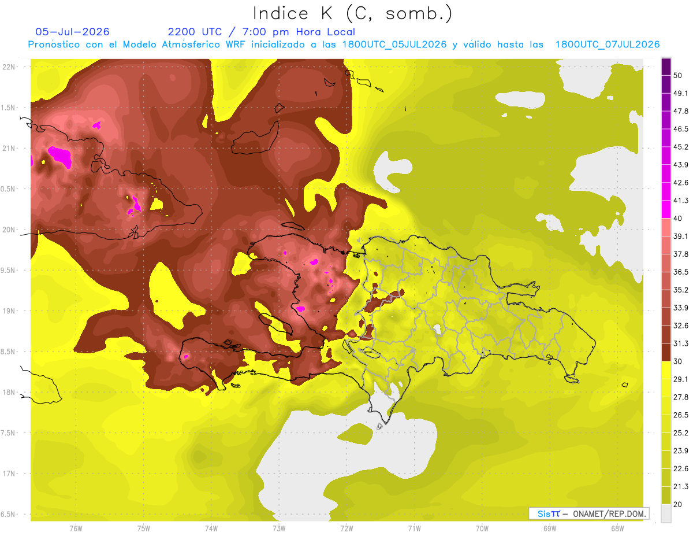Click the "69W" longitude label
693x536 pixels.
[550, 528]
